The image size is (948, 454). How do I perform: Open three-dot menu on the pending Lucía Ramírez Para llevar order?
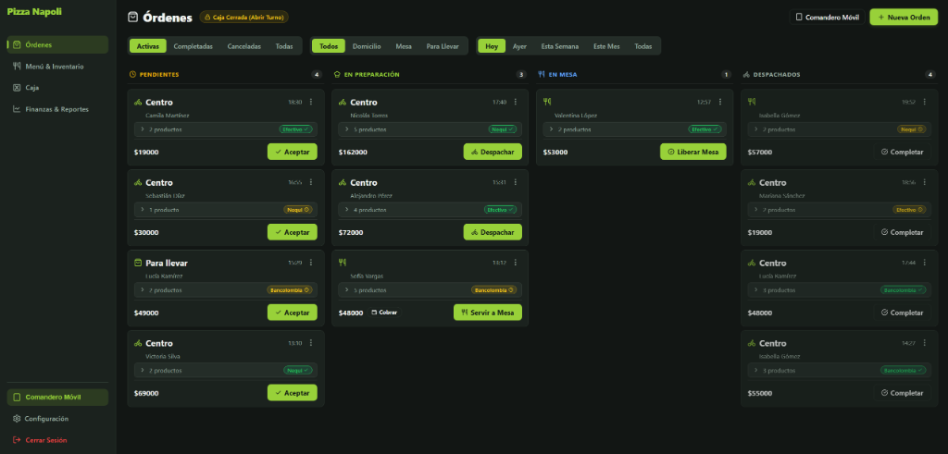(311, 263)
